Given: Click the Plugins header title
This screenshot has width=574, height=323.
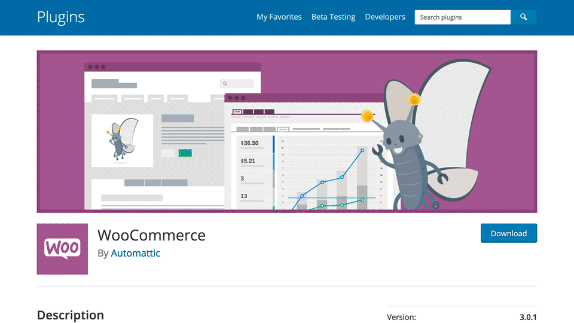Looking at the screenshot, I should pos(61,17).
